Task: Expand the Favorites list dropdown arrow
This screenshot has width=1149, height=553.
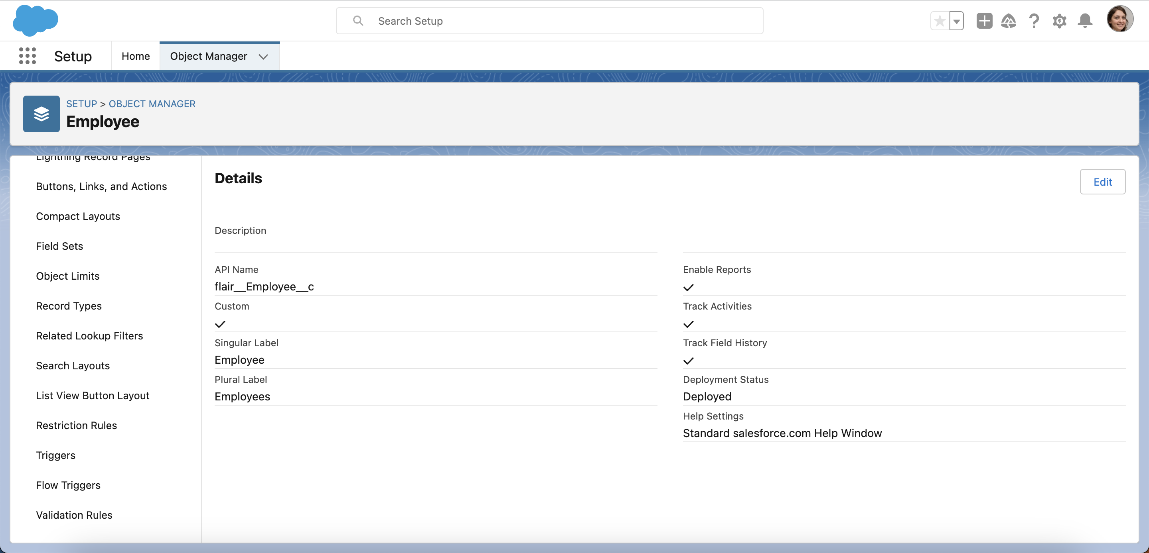Action: tap(956, 21)
